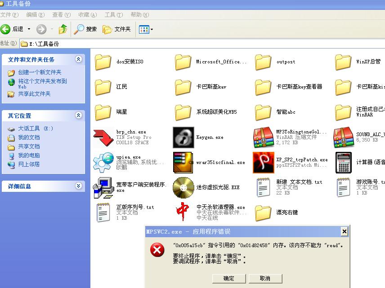Image resolution: width=385 pixels, height=288 pixels.
Task: Open the 卡巴斯基kis folder
Action: click(x=343, y=87)
